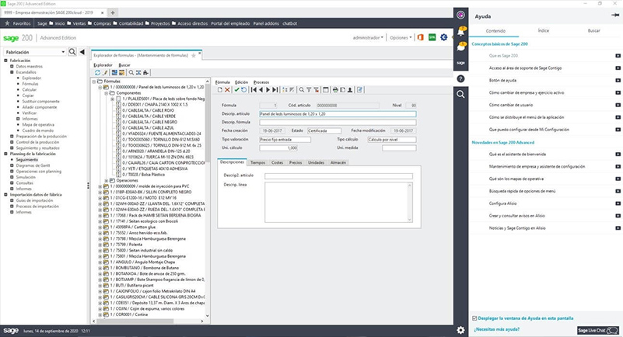
Task: Click the magnifier search icon in the dark sidebar
Action: (460, 95)
